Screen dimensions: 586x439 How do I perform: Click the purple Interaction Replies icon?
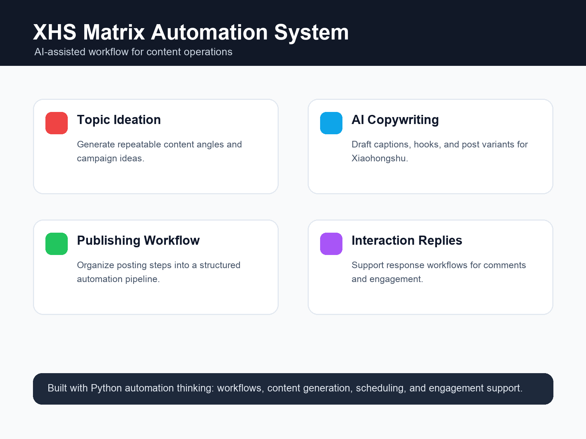point(331,244)
